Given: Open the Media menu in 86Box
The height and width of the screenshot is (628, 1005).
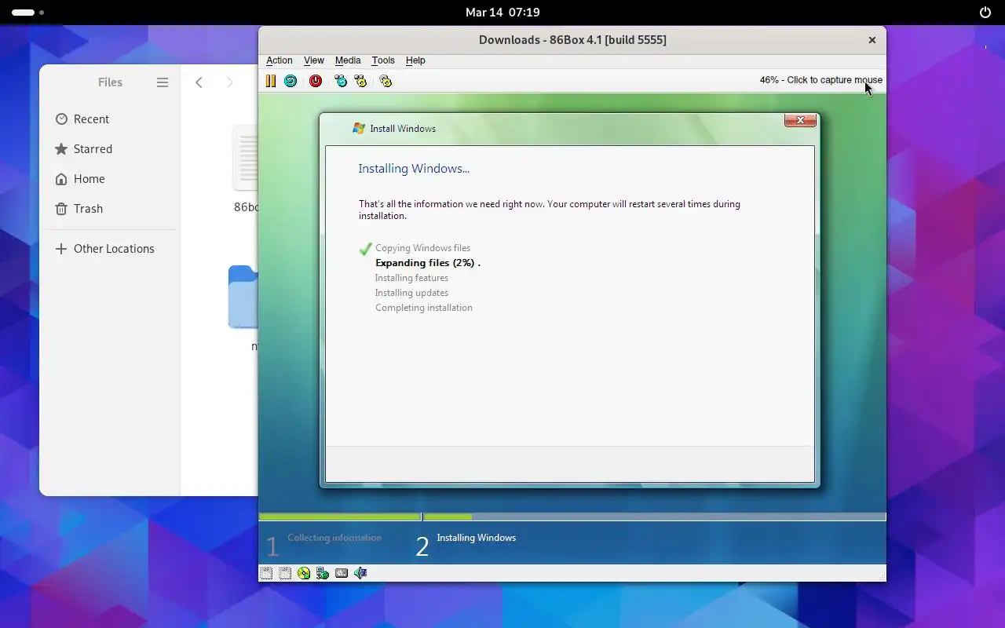Looking at the screenshot, I should point(348,60).
